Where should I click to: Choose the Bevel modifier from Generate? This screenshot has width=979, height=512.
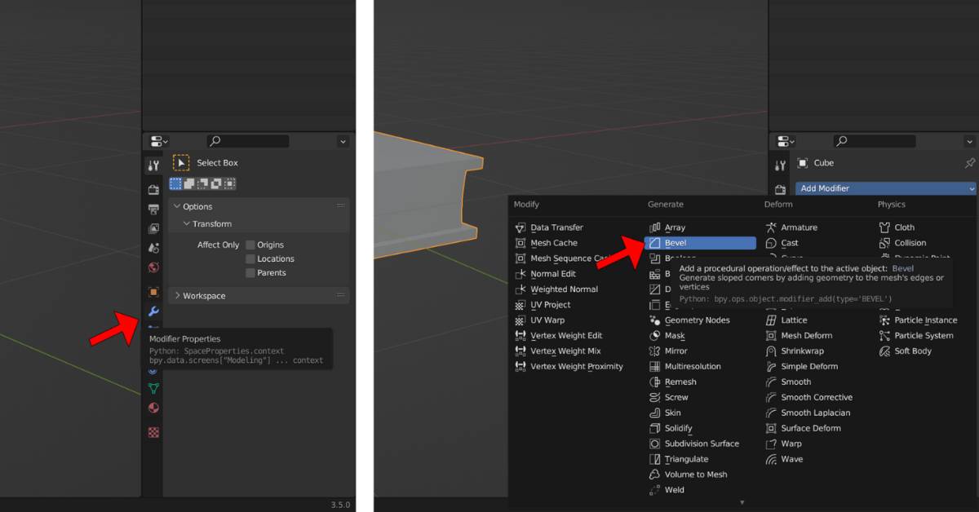700,242
